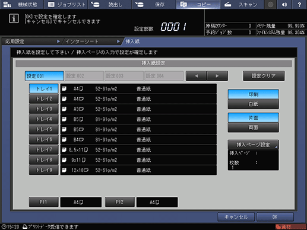The width and height of the screenshot is (307, 230).
Task: Click paper icon in トレイ3 A3 row
Action: pos(64,109)
